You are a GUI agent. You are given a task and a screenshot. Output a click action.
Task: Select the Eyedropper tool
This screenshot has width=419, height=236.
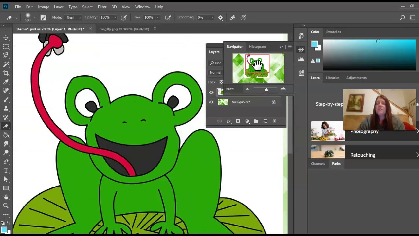tap(6, 82)
